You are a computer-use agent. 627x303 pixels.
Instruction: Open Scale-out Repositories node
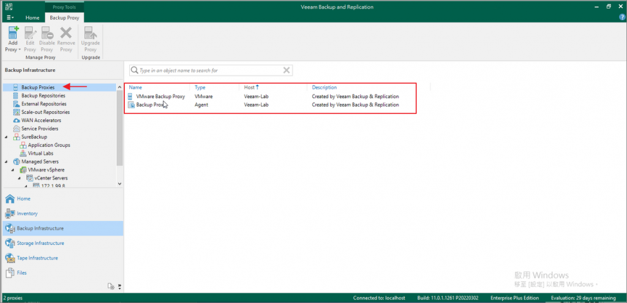[x=45, y=113]
